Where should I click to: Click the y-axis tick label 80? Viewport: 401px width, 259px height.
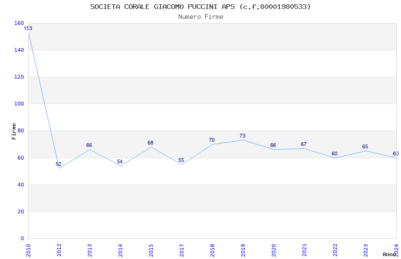click(21, 130)
